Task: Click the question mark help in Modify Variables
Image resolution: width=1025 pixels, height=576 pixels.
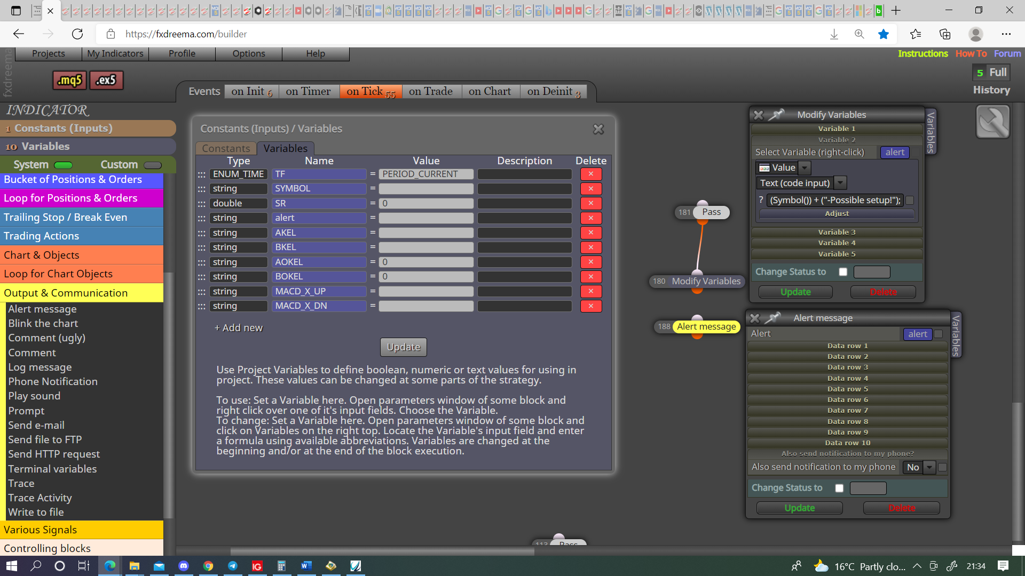Action: (761, 200)
